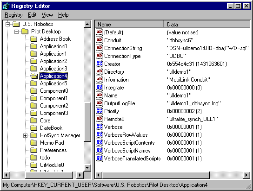The width and height of the screenshot is (253, 191).
Task: Select the UiModule0 key
Action: tap(52, 165)
